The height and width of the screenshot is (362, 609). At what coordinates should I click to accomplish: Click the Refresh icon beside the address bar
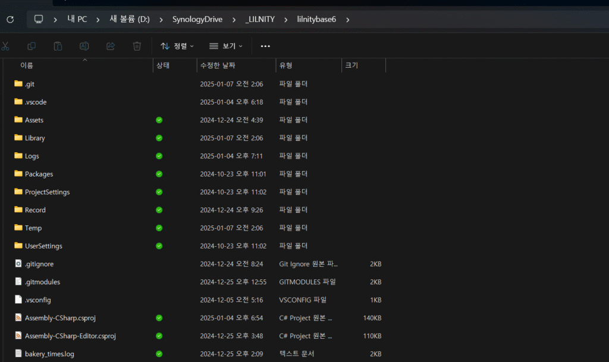[x=10, y=20]
